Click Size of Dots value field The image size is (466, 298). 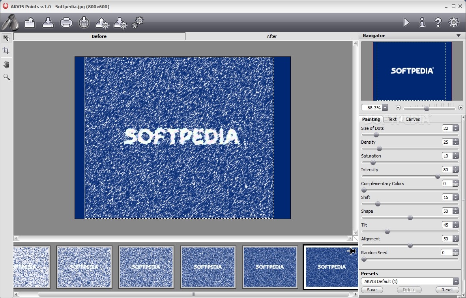point(447,128)
